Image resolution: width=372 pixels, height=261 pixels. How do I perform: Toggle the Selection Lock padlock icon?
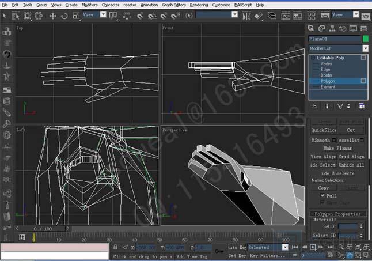coord(115,247)
